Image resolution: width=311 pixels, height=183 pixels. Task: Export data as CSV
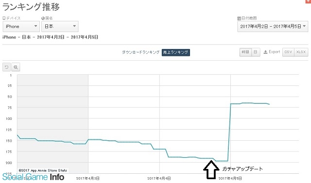pos(288,52)
